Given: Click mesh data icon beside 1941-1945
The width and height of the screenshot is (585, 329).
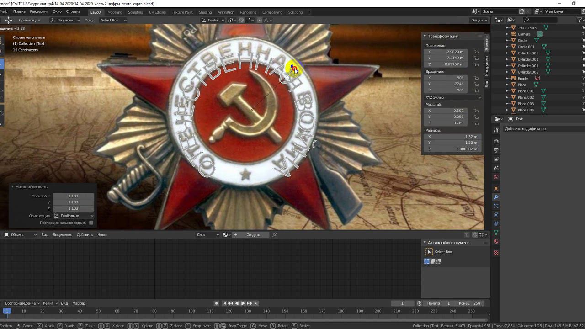Looking at the screenshot, I should tap(546, 27).
